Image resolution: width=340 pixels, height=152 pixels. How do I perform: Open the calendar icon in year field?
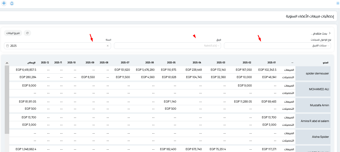(x=7, y=46)
